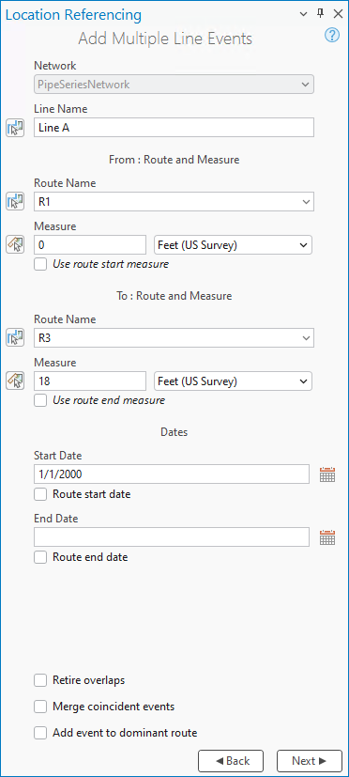The height and width of the screenshot is (777, 349).
Task: Check the Route start date box
Action: (40, 494)
